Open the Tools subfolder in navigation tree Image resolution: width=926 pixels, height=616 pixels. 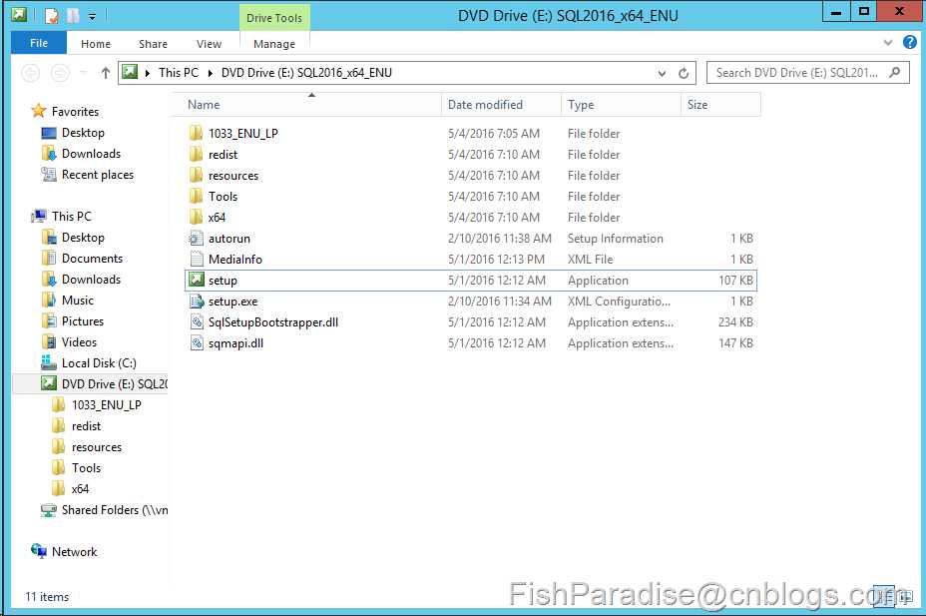pyautogui.click(x=86, y=468)
